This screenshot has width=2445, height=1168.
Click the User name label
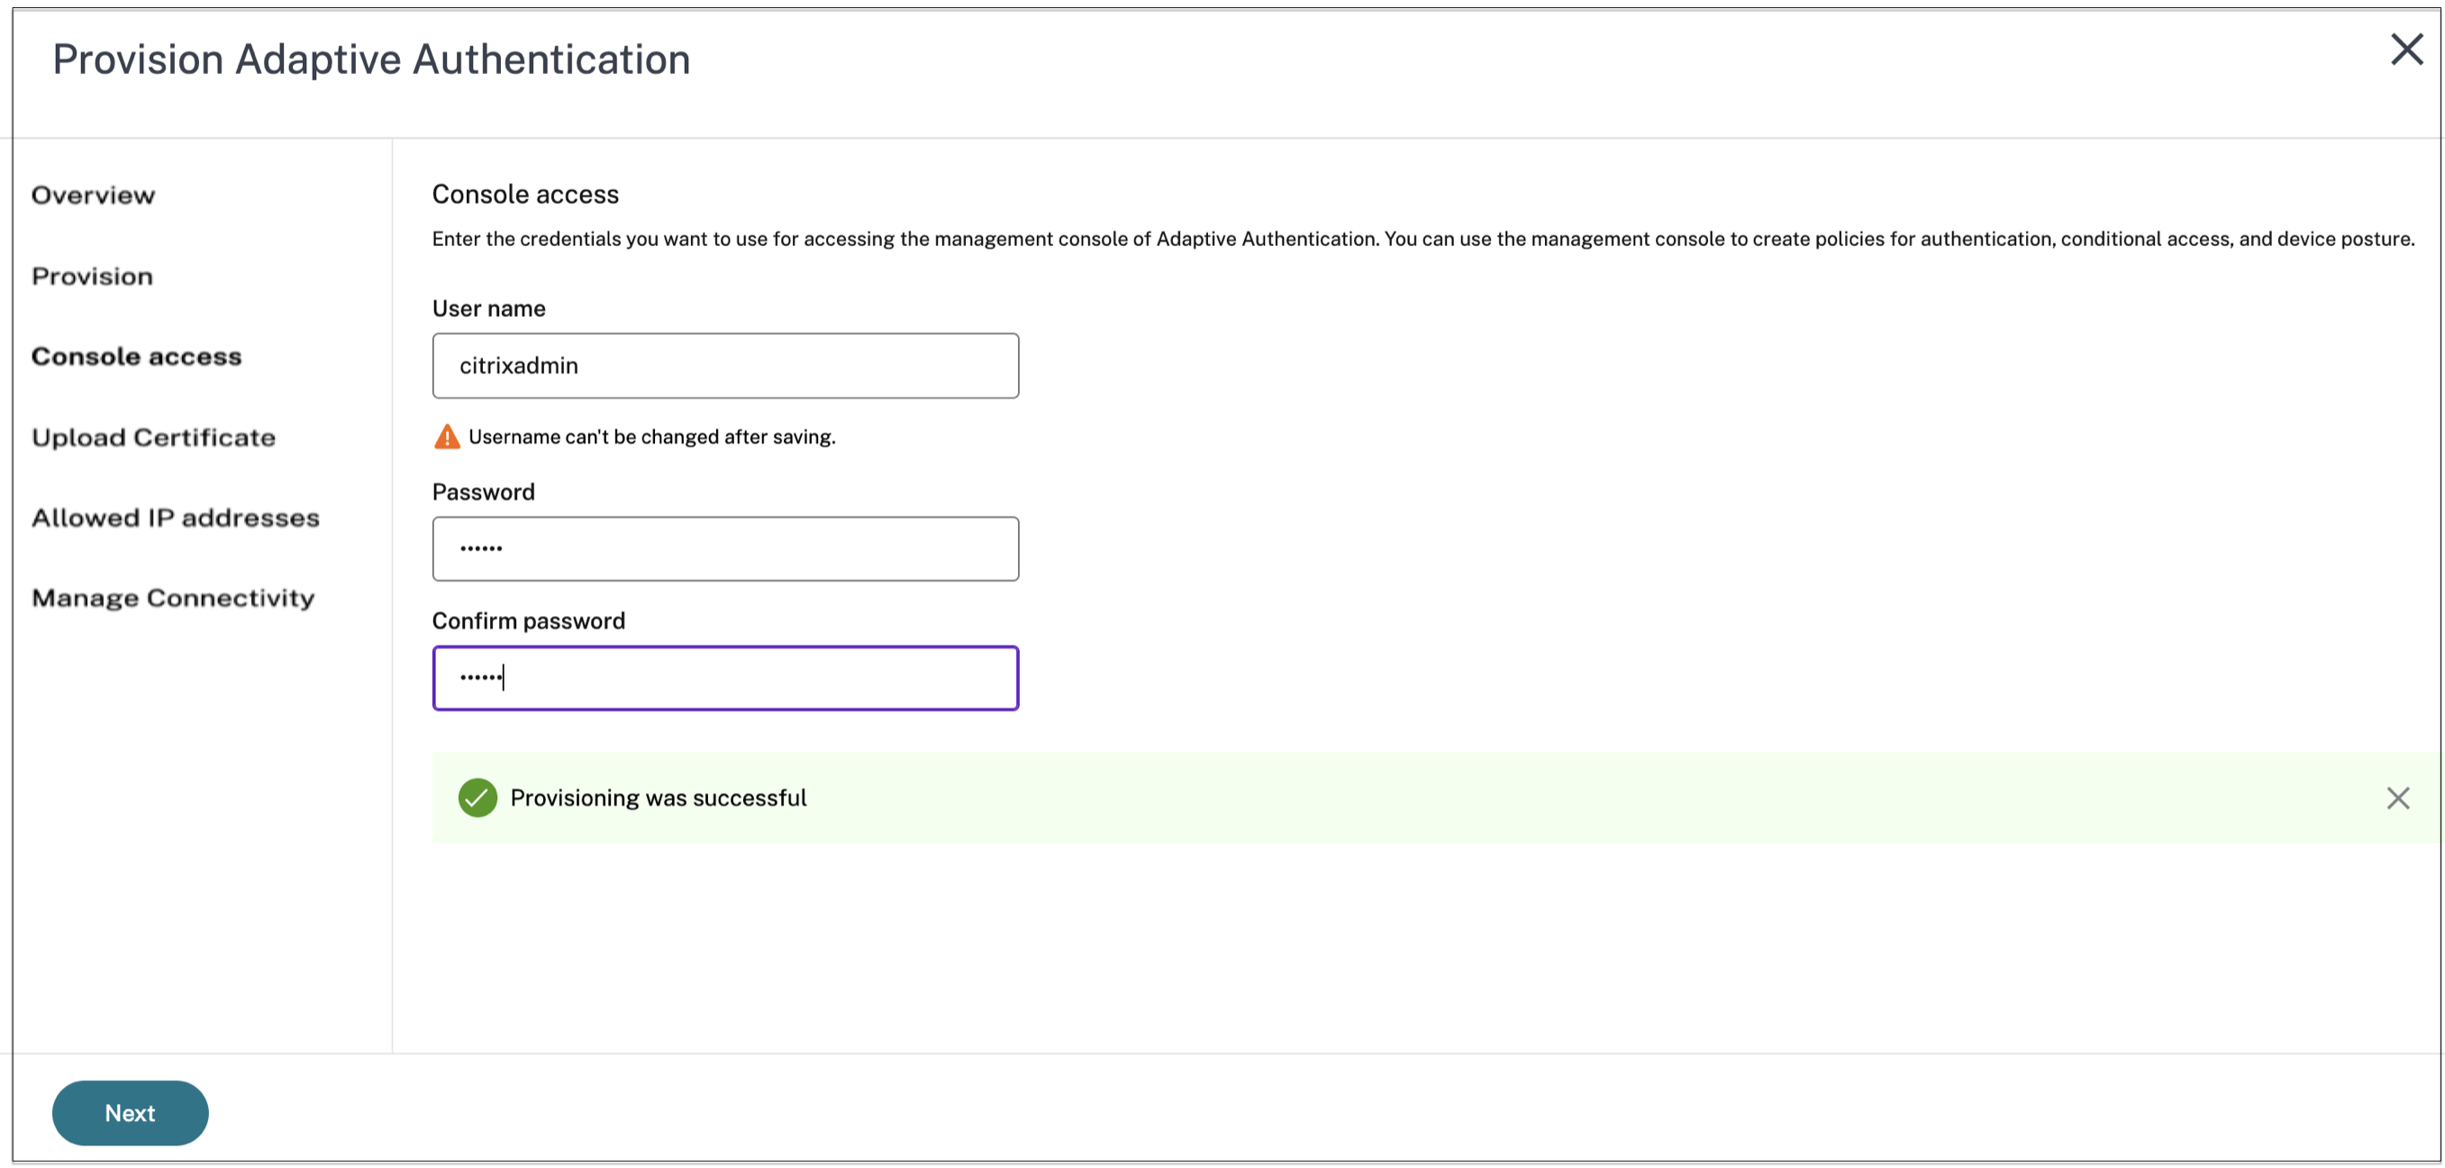coord(488,308)
